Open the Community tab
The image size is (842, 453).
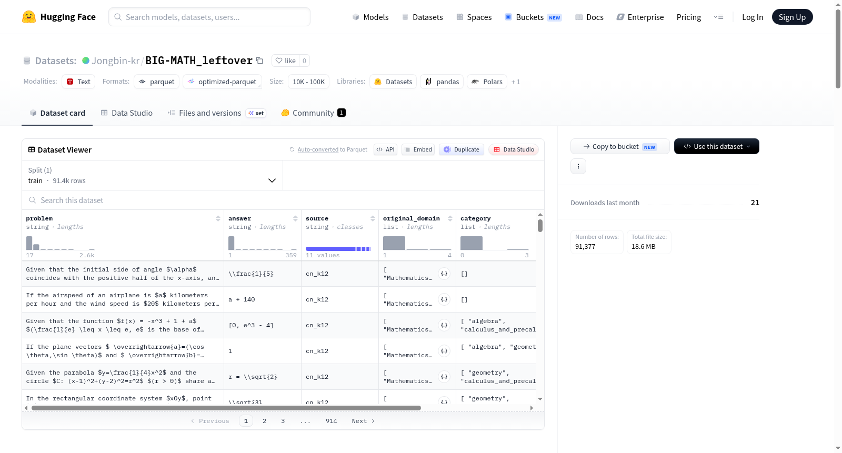tap(313, 113)
